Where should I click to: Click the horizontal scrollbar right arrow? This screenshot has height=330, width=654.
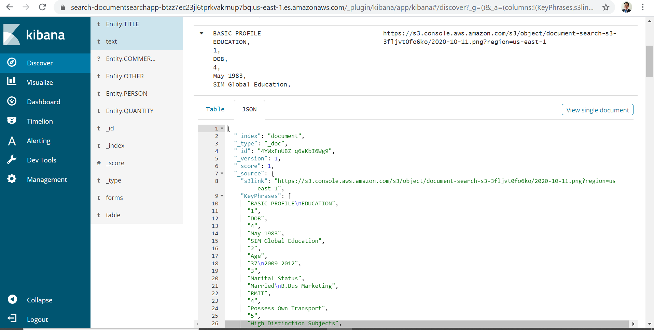(x=633, y=324)
